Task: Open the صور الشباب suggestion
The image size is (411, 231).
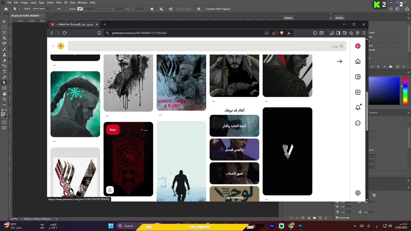Action: (x=234, y=173)
